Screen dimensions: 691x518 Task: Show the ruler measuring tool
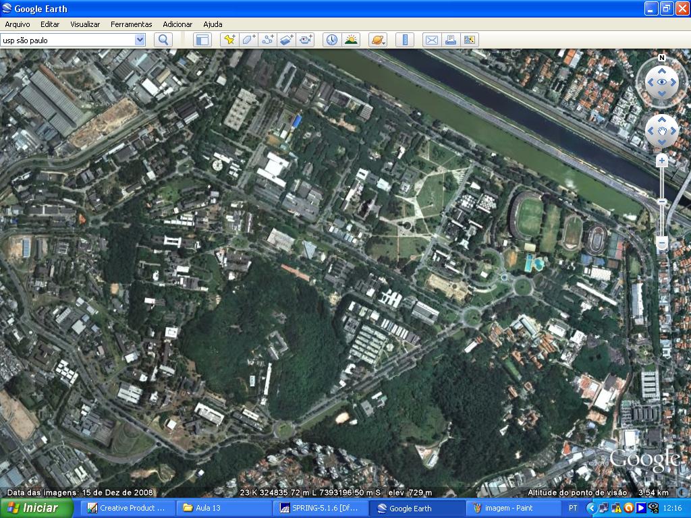click(x=405, y=40)
